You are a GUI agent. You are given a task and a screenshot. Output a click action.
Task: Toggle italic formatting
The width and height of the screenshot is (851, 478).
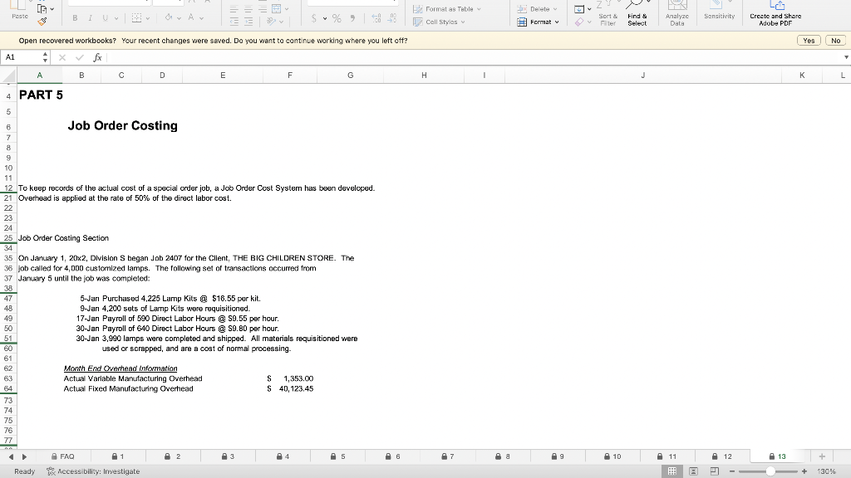click(x=90, y=18)
